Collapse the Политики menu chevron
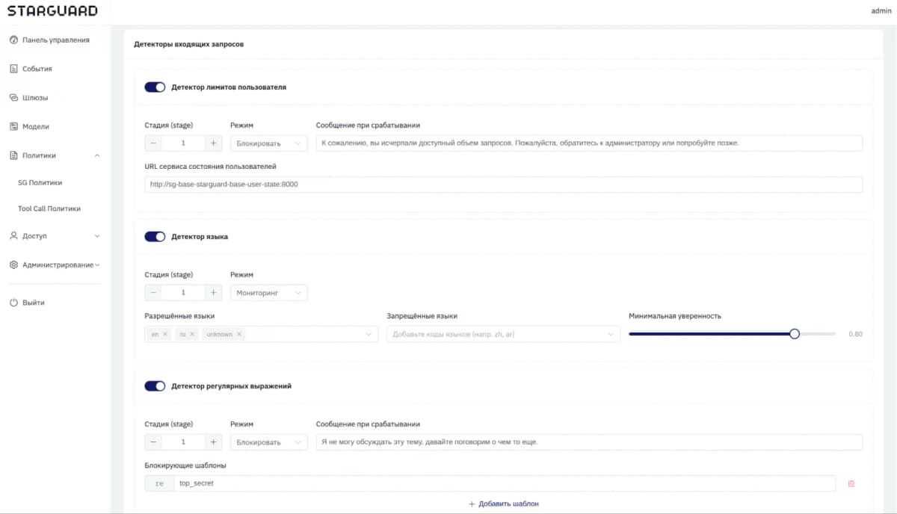This screenshot has width=897, height=514. tap(96, 155)
